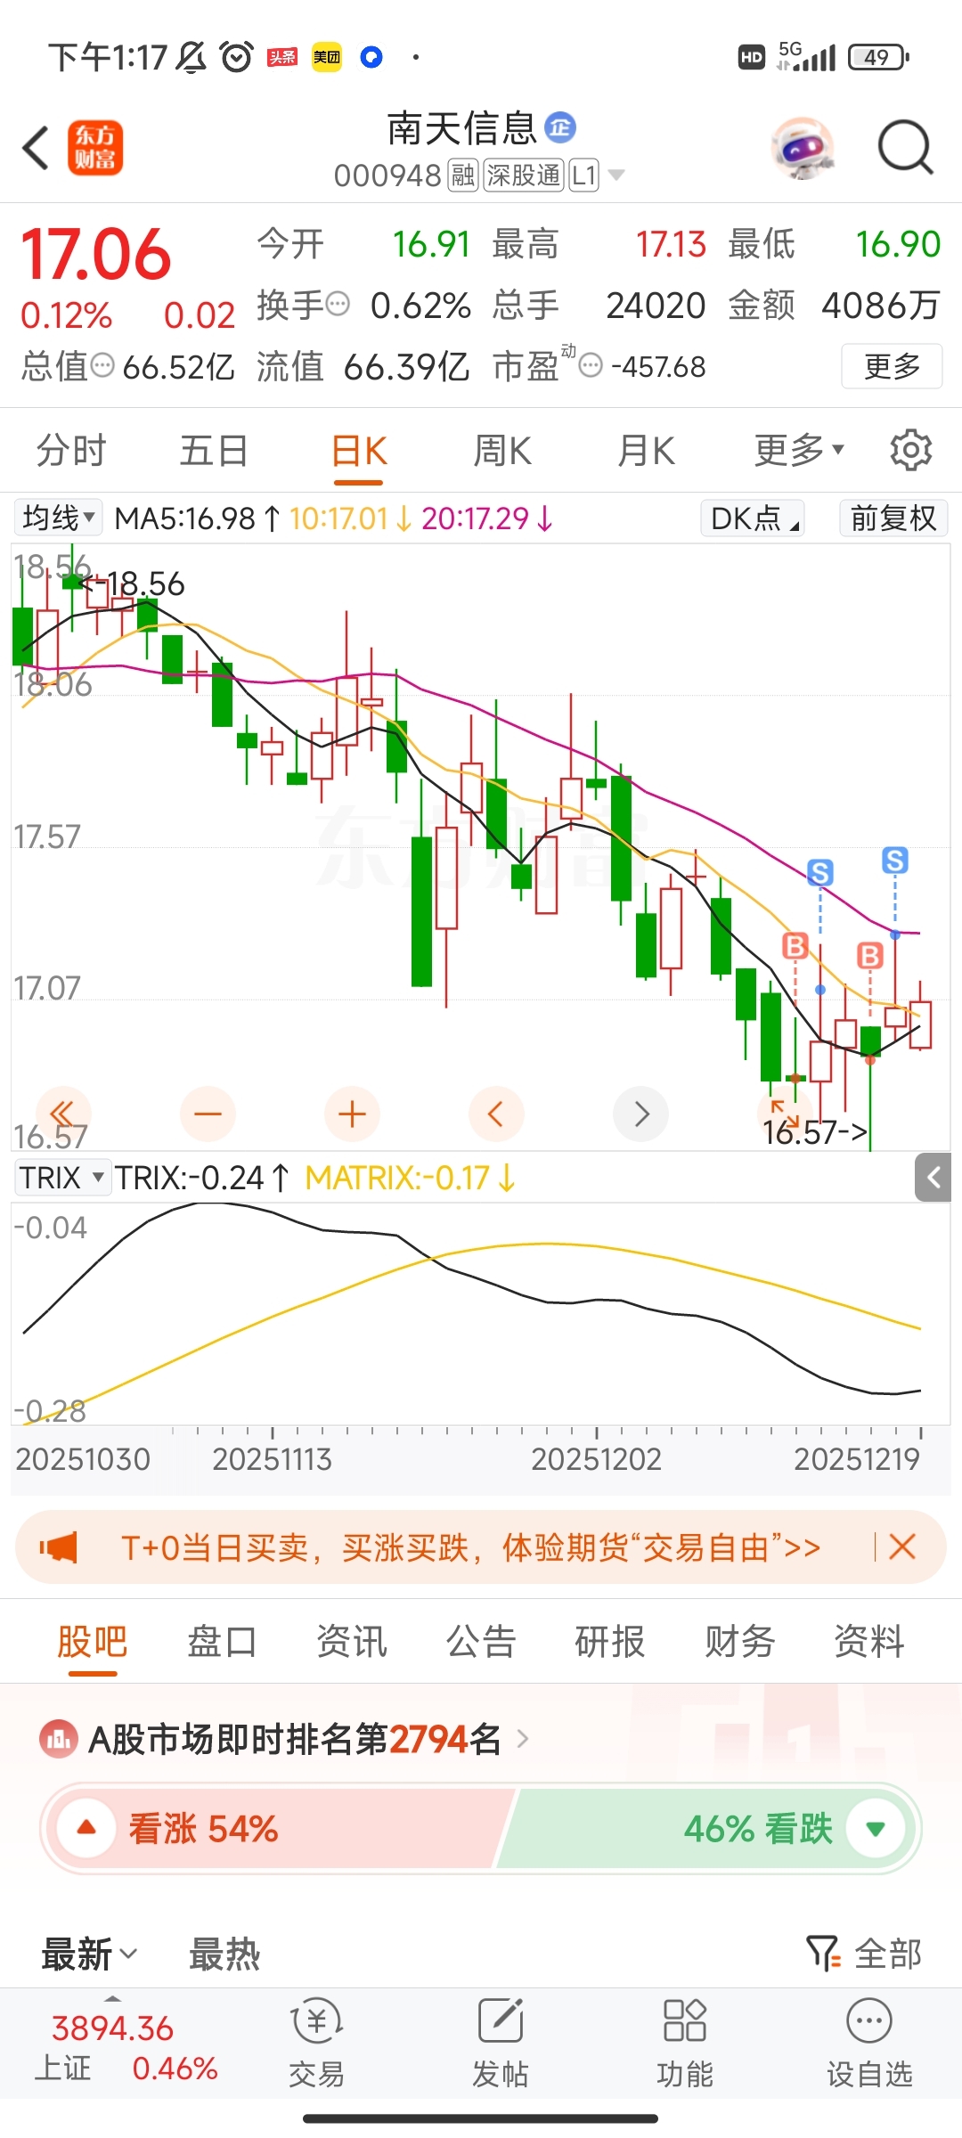962x2138 pixels.
Task: Tap info icon next to 换手
Action: [338, 305]
